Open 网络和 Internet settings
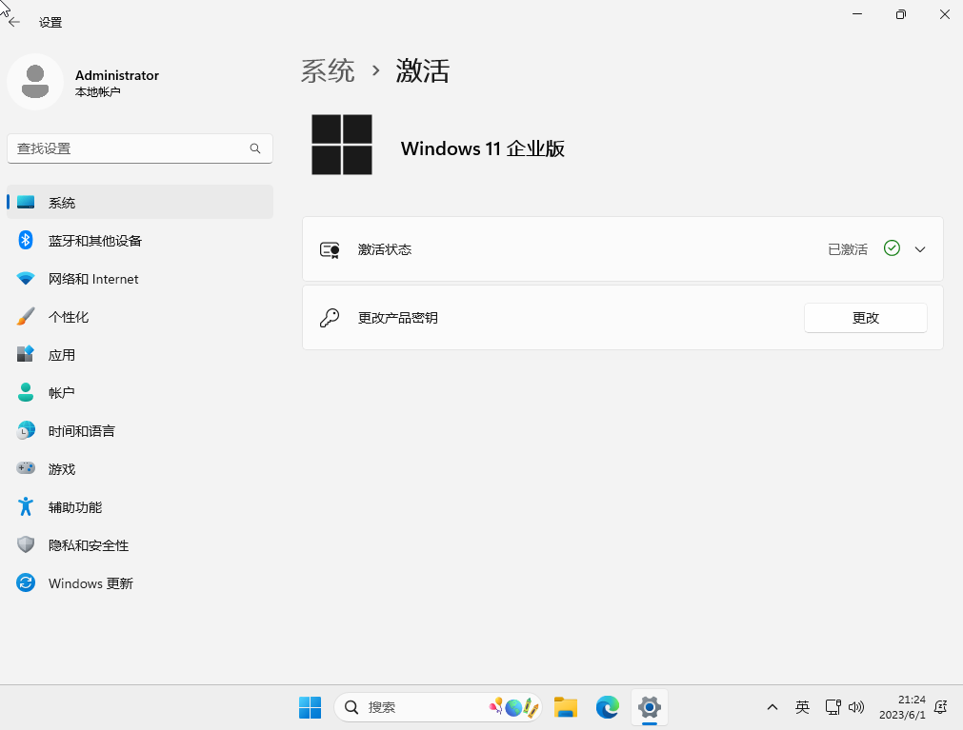The image size is (963, 730). [x=139, y=279]
